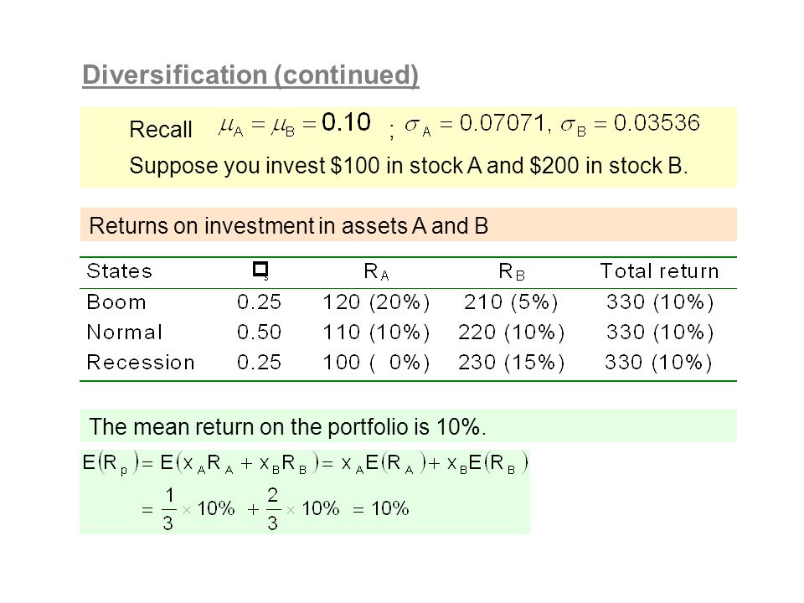The height and width of the screenshot is (603, 804).
Task: Click the Boom row label
Action: coord(116,302)
